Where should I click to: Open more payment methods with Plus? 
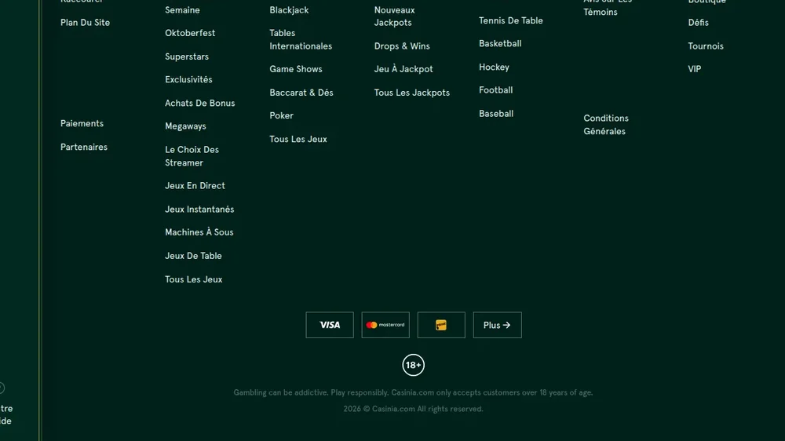[x=497, y=325]
